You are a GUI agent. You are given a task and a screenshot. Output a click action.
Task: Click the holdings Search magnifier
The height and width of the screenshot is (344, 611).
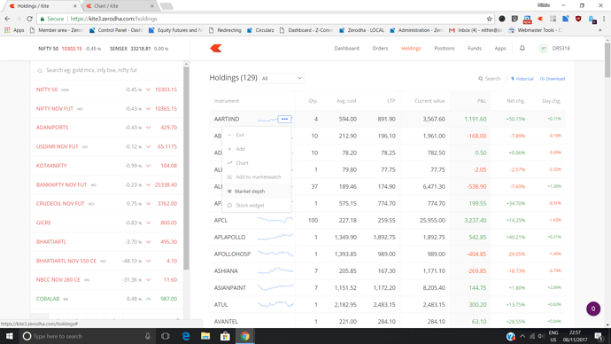point(481,79)
